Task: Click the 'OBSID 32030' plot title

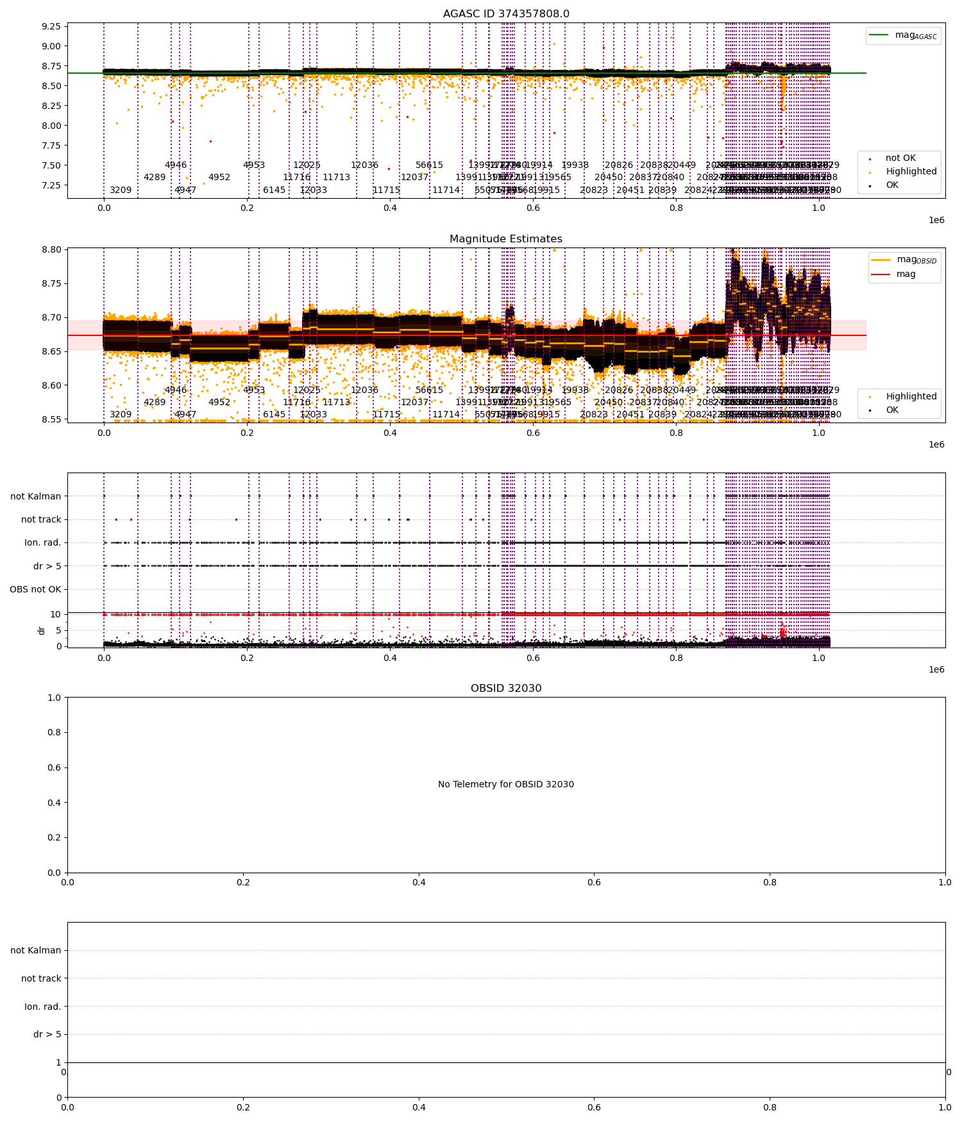Action: pyautogui.click(x=506, y=689)
